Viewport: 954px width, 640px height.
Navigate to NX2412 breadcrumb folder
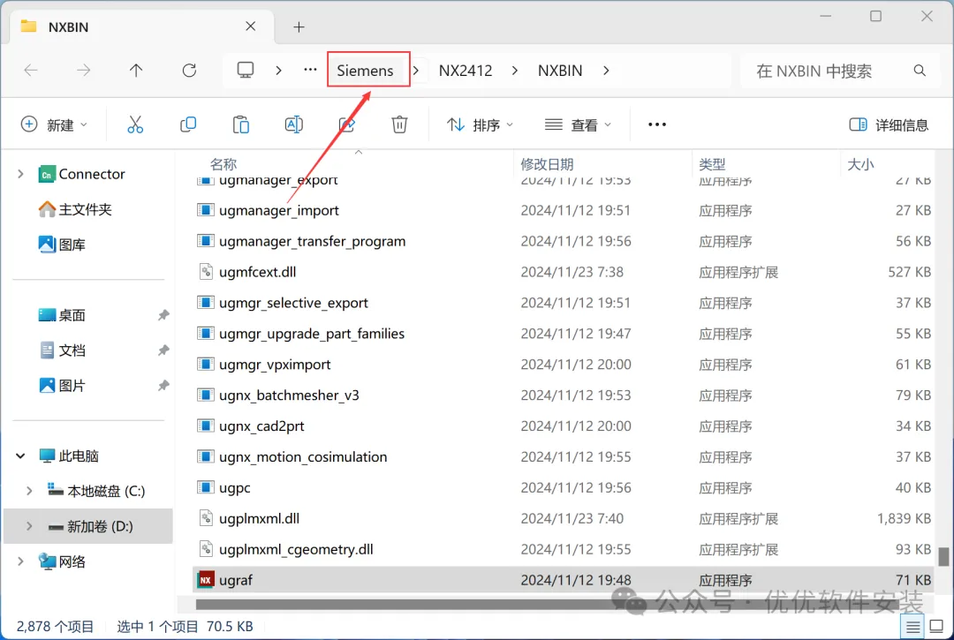tap(466, 71)
